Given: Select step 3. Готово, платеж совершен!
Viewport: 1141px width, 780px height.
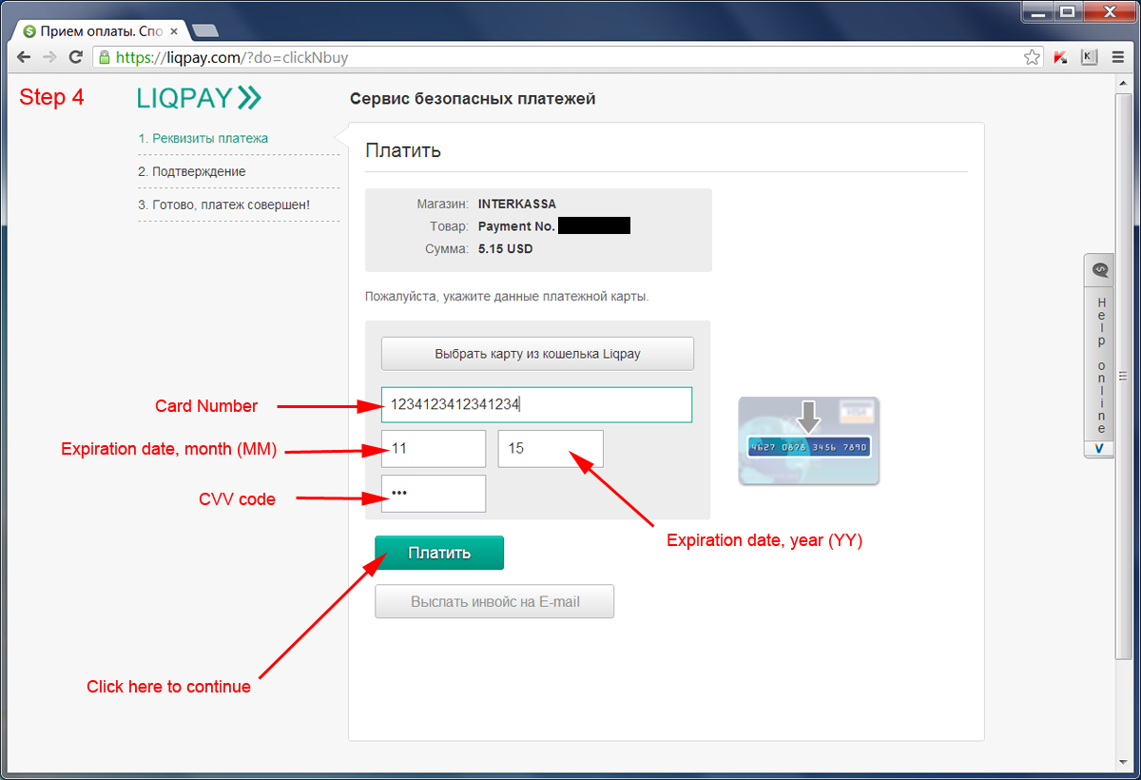Looking at the screenshot, I should tap(224, 205).
